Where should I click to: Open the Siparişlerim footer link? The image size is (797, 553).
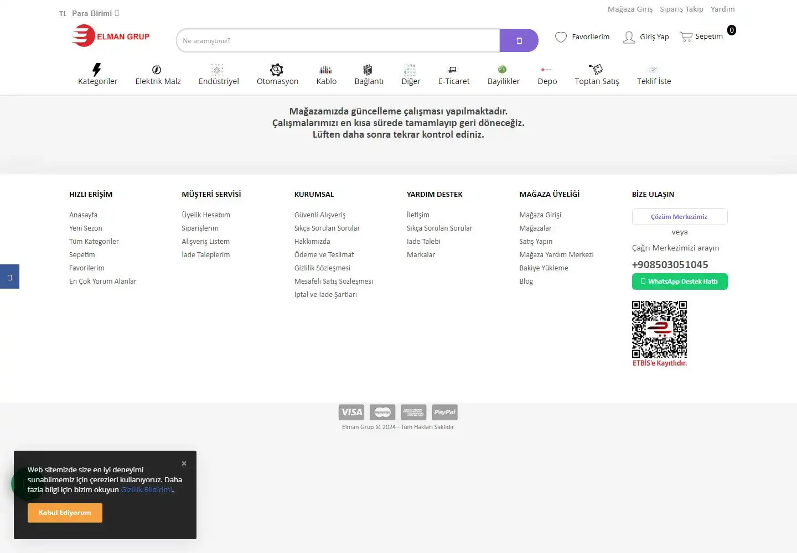coord(200,228)
